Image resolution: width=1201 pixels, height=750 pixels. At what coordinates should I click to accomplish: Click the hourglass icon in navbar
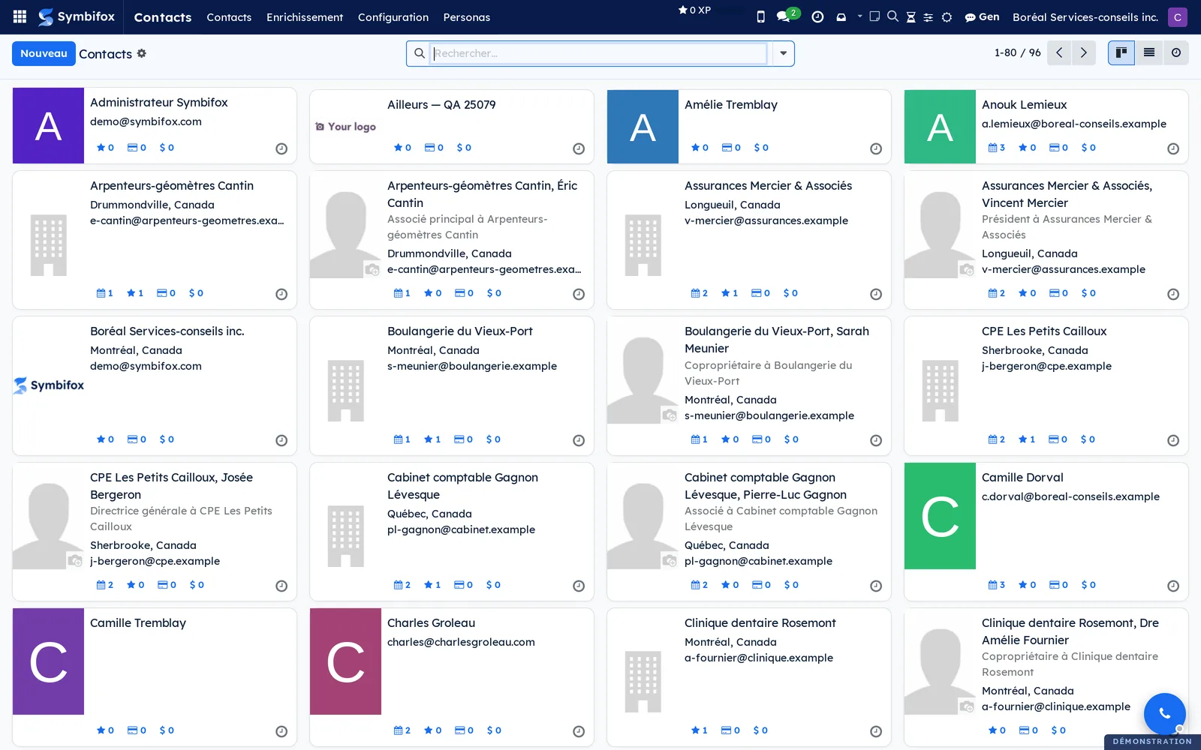click(911, 16)
